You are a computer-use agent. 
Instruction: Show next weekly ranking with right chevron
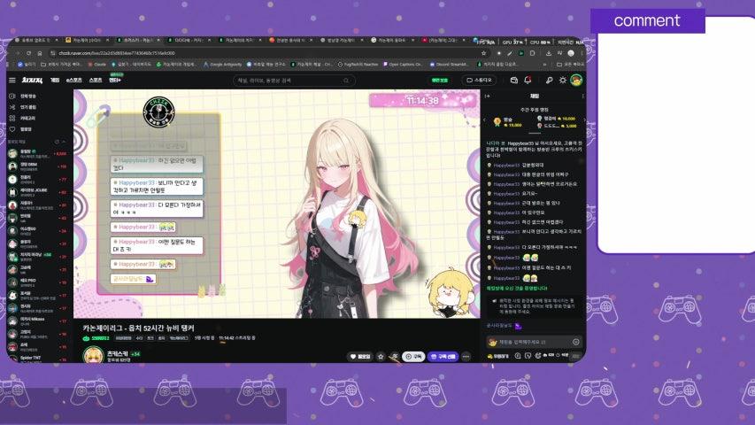584,120
